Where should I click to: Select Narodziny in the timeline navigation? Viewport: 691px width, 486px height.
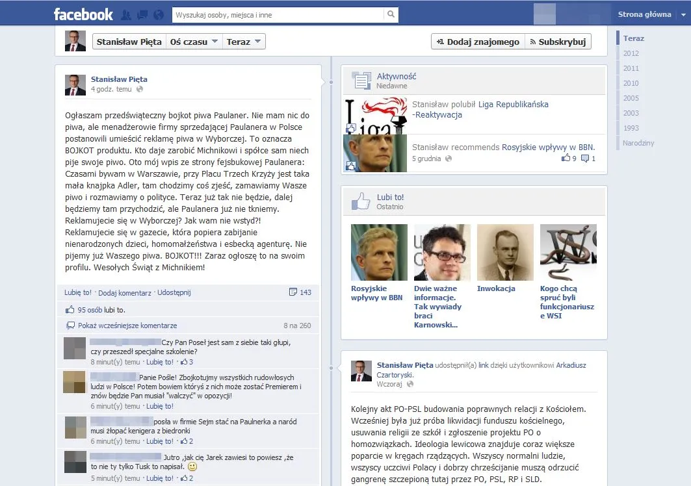click(638, 143)
